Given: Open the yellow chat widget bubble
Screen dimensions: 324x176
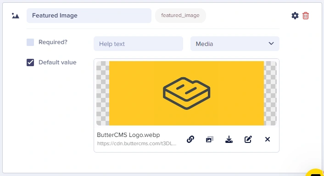Looking at the screenshot, I should point(315,172).
